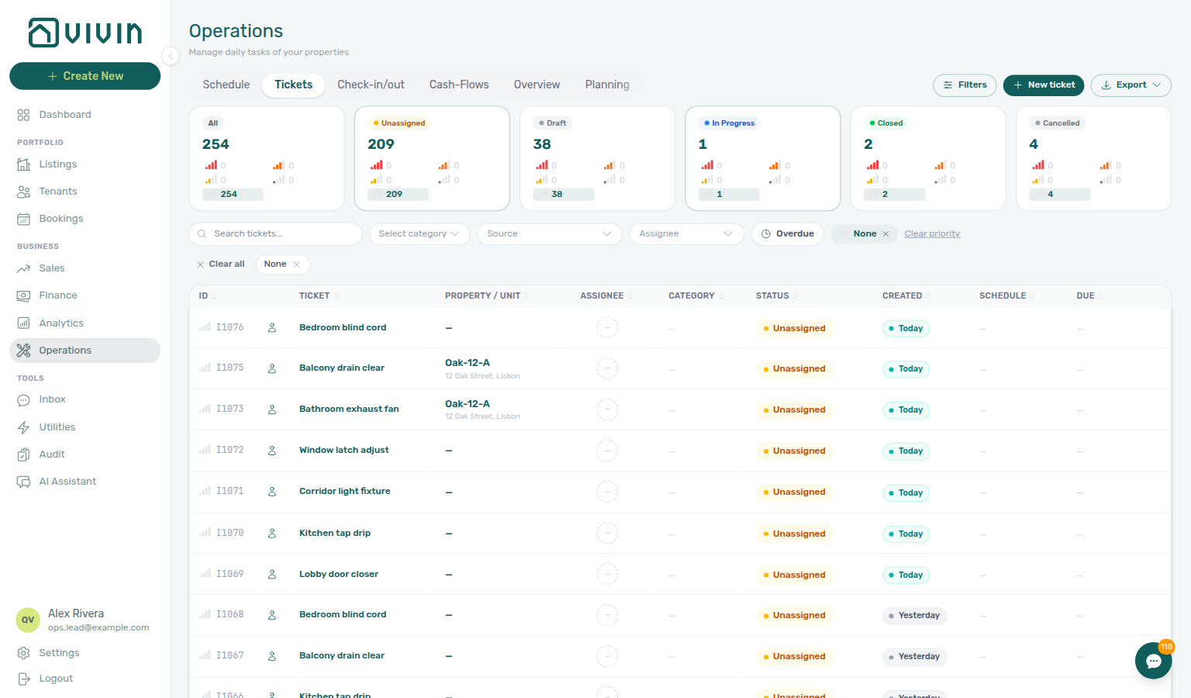Open the chat support bubble
This screenshot has height=698, width=1191.
click(x=1153, y=661)
